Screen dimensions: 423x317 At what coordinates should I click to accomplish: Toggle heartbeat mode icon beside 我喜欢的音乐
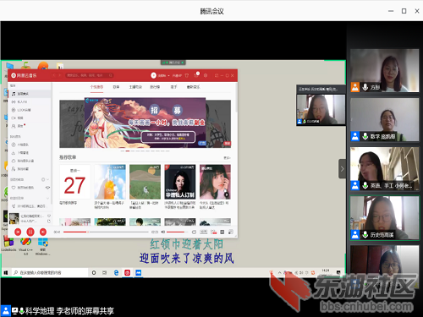(x=47, y=188)
